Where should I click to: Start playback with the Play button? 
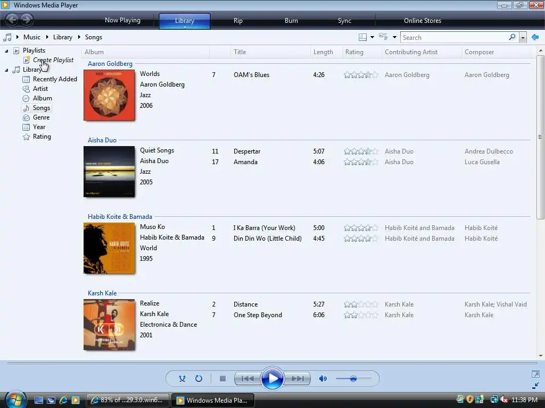point(272,378)
